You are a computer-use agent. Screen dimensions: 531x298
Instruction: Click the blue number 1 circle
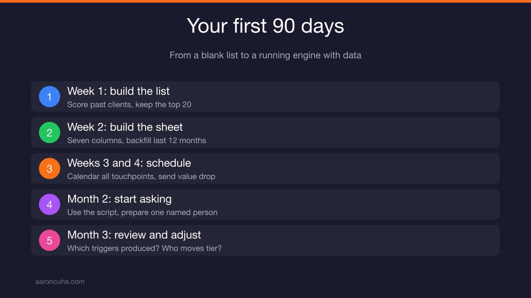pos(50,97)
